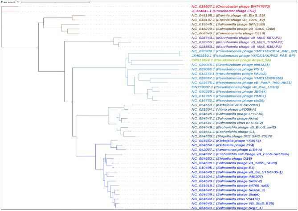This screenshot has height=211, width=298.
Task: Select green Pseudomonas phage Amjad_SA label
Action: [231, 60]
